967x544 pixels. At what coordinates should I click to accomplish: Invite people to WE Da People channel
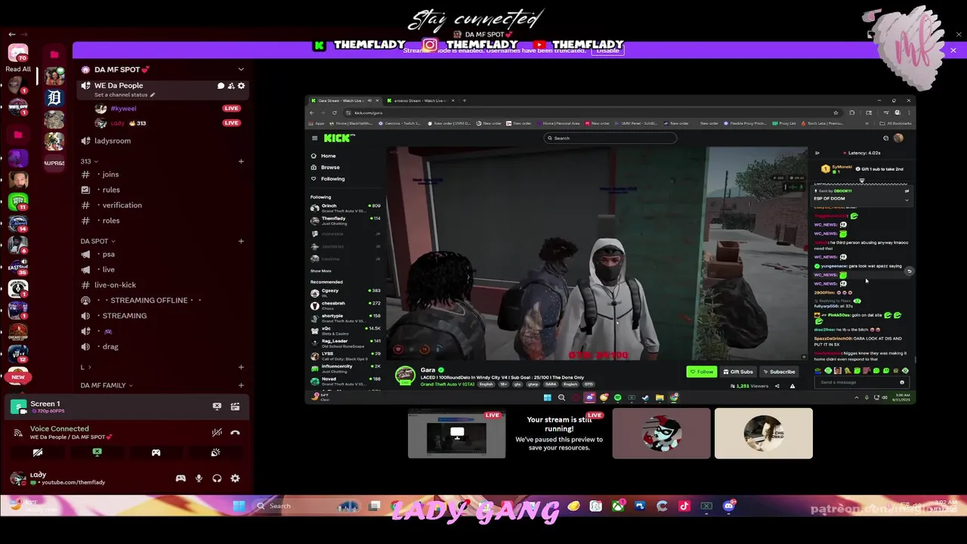click(231, 86)
